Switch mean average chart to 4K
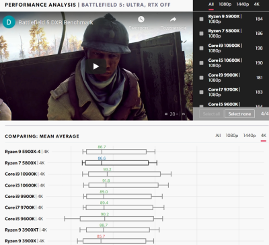269x245 pixels. pyautogui.click(x=264, y=136)
